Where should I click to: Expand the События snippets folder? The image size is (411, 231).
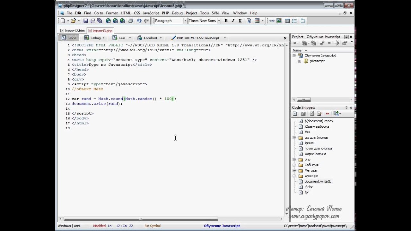(294, 165)
